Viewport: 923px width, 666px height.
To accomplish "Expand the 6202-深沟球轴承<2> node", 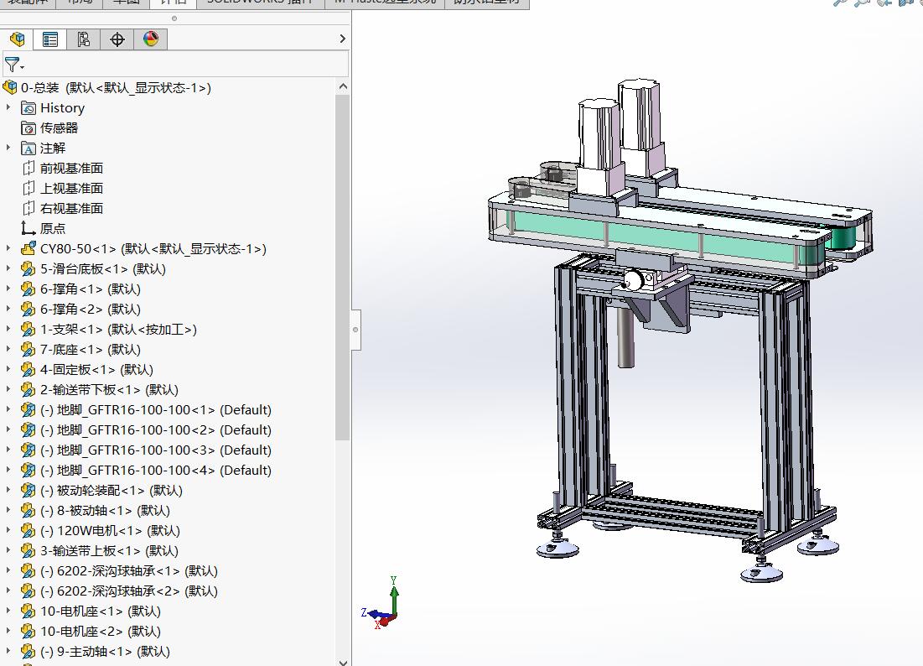I will click(x=8, y=591).
